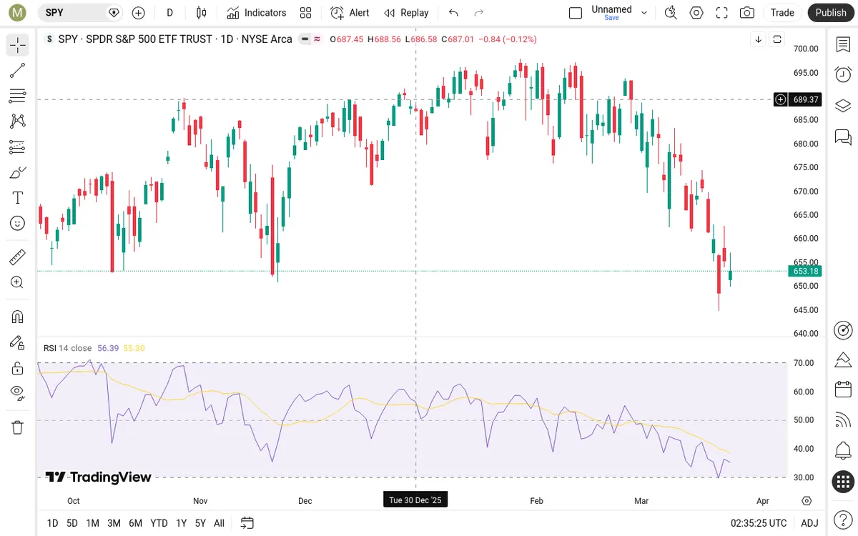Viewport: 858px width, 536px height.
Task: Remove objects with trash icon
Action: click(x=18, y=427)
